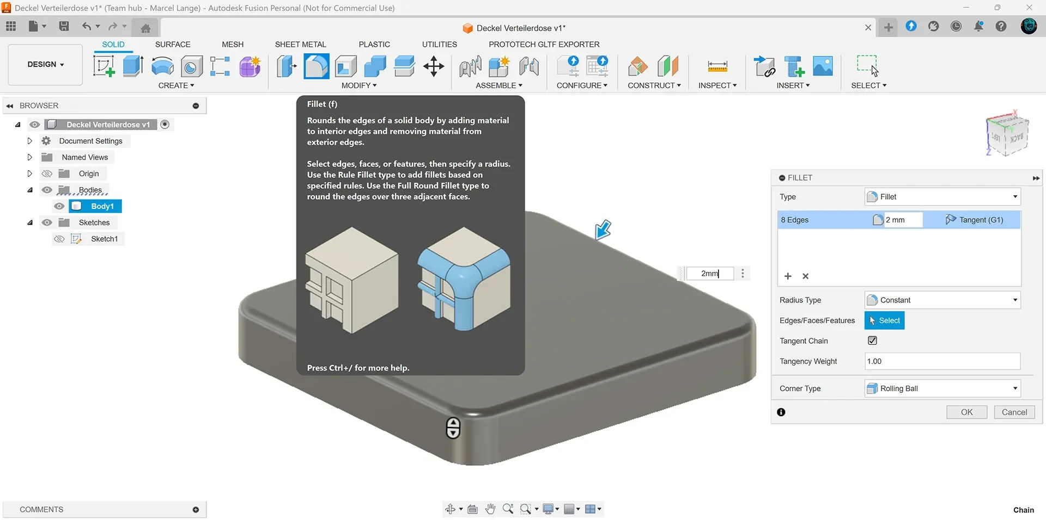Hide Body1 using its eye icon

tap(59, 206)
